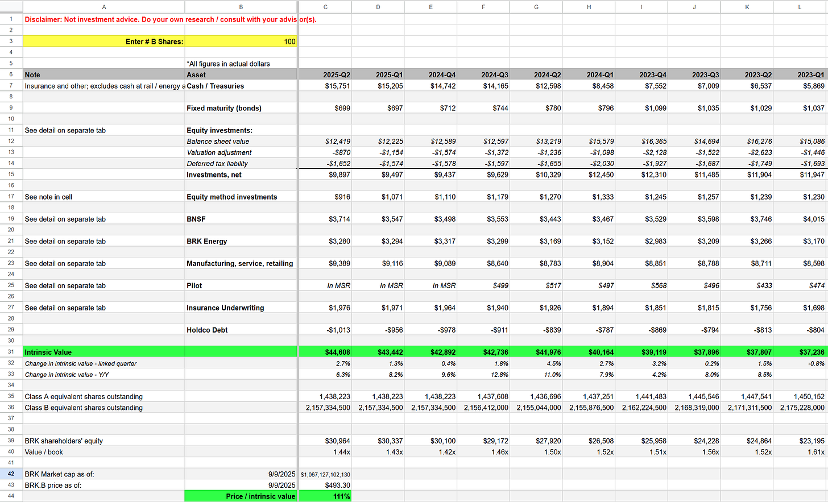Click the green 'Intrinsic Value' label
The height and width of the screenshot is (502, 828).
[48, 352]
